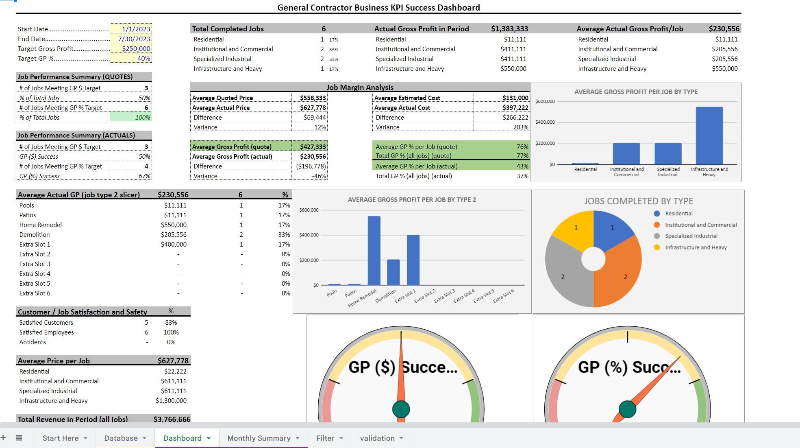Select the validation sheet tab
The width and height of the screenshot is (800, 448).
[x=377, y=438]
